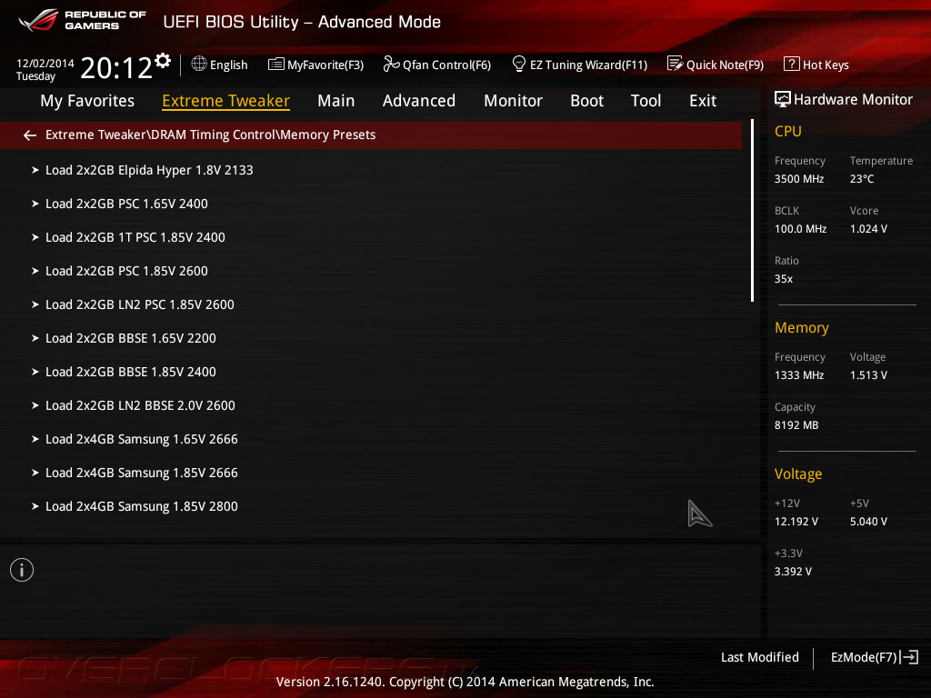Screen dimensions: 931x698
Task: Click the Quick Note pencil icon
Action: 675,64
